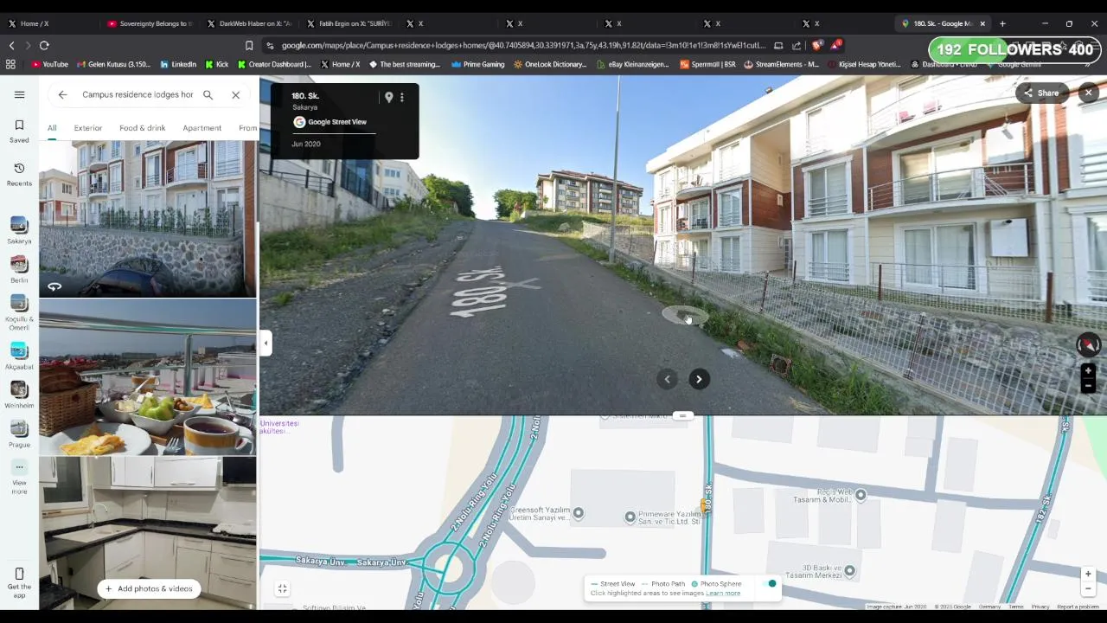The height and width of the screenshot is (623, 1107).
Task: Go to previous Street View position
Action: click(x=667, y=379)
